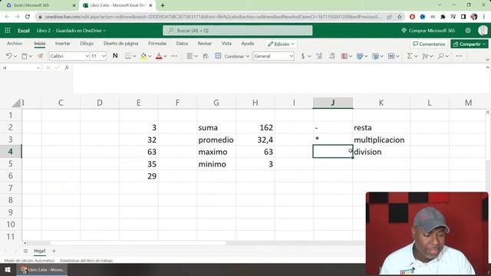The image size is (491, 276).
Task: Click the Buscar search box
Action: (x=237, y=31)
